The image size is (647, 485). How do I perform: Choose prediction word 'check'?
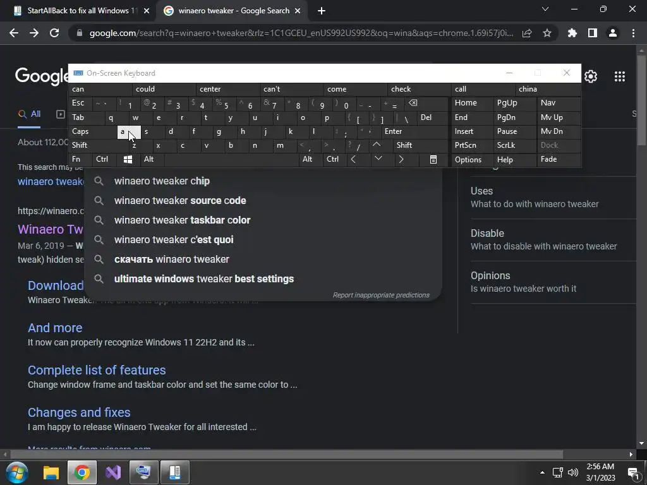tap(420, 89)
